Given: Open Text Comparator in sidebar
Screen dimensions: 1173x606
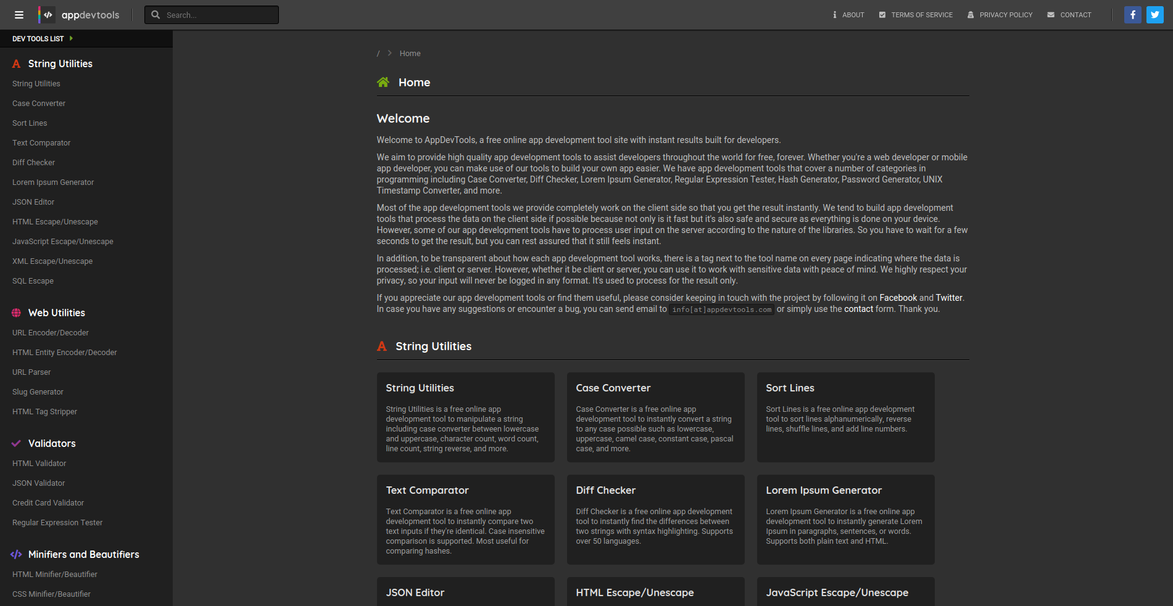Looking at the screenshot, I should pos(41,143).
